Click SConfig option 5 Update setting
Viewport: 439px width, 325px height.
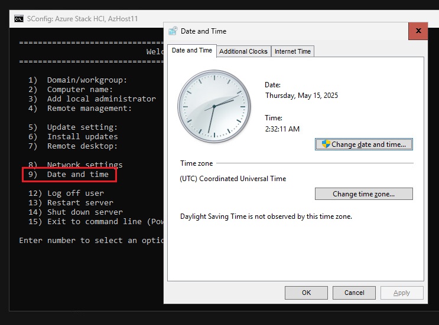click(x=73, y=127)
